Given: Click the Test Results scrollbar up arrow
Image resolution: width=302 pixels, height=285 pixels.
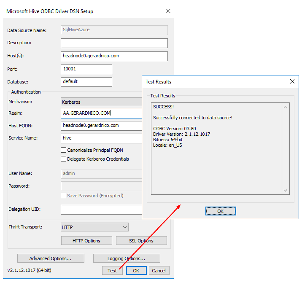Looking at the screenshot, I should 286,107.
